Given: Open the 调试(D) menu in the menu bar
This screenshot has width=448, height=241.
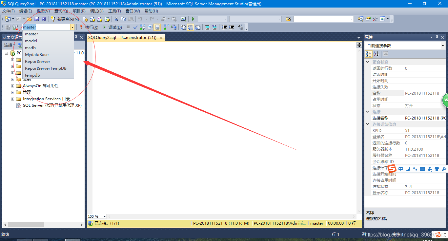Looking at the screenshot, I should pyautogui.click(x=97, y=11).
